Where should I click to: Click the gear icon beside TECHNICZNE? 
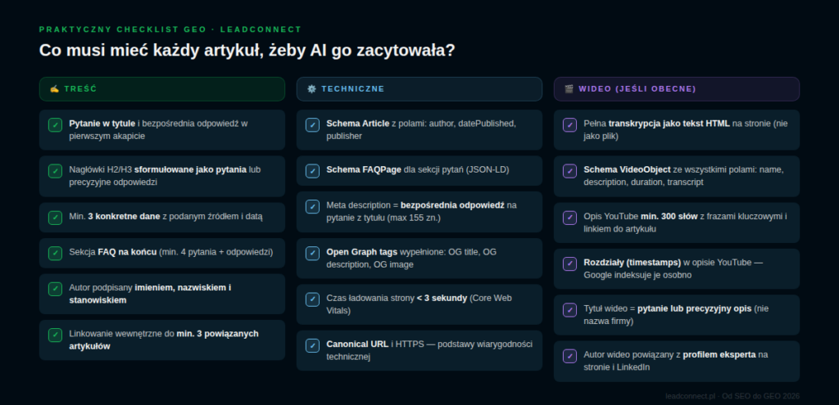click(x=311, y=88)
